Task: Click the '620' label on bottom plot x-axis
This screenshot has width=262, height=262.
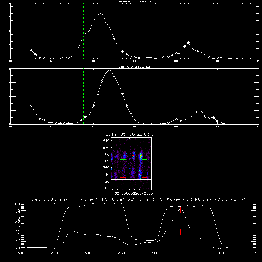Action: click(x=222, y=253)
